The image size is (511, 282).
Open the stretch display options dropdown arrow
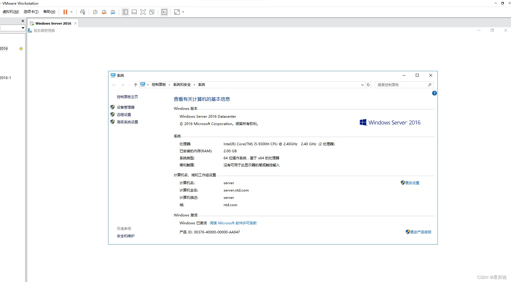183,12
